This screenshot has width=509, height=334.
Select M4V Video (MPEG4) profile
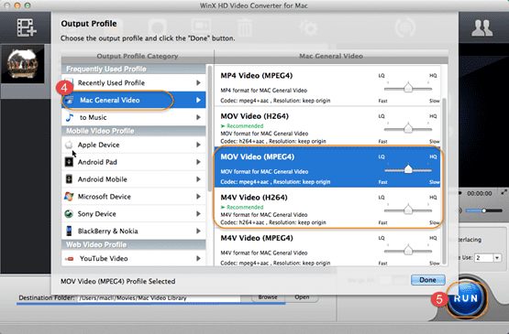(x=327, y=248)
